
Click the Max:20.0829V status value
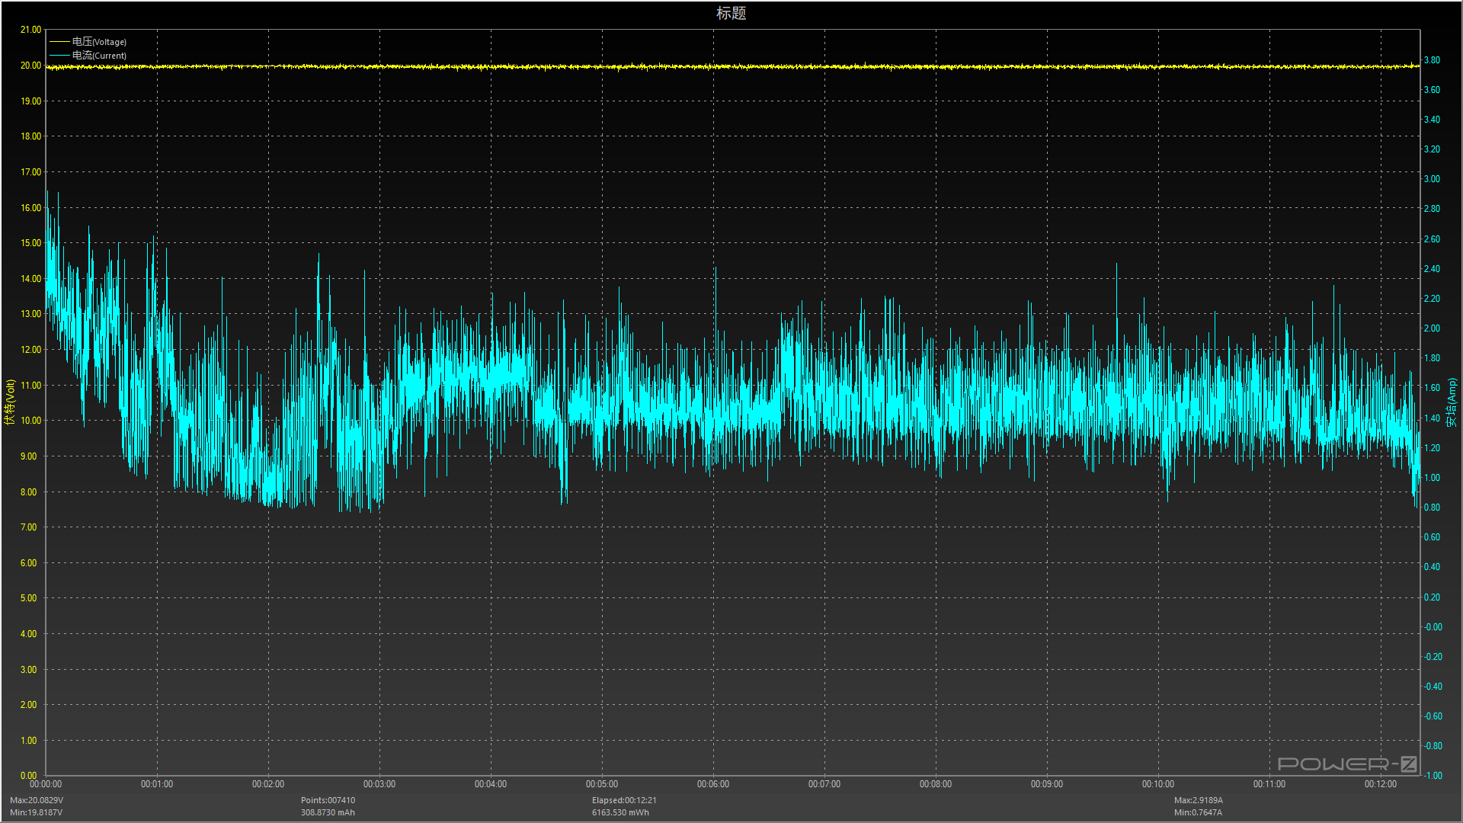pyautogui.click(x=37, y=800)
